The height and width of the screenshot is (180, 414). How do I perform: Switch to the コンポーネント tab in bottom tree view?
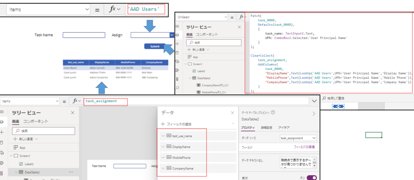pyautogui.click(x=36, y=121)
